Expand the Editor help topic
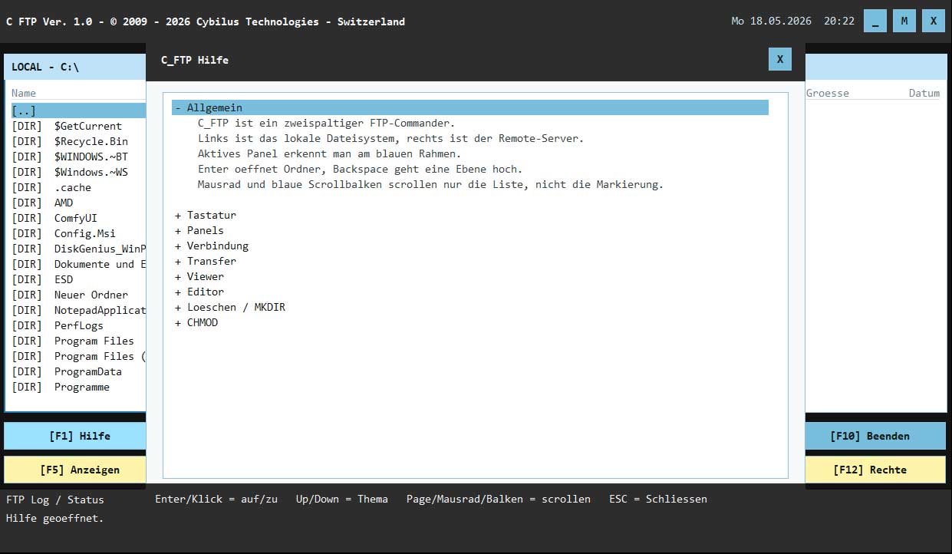Viewport: 952px width, 554px height. click(x=199, y=292)
